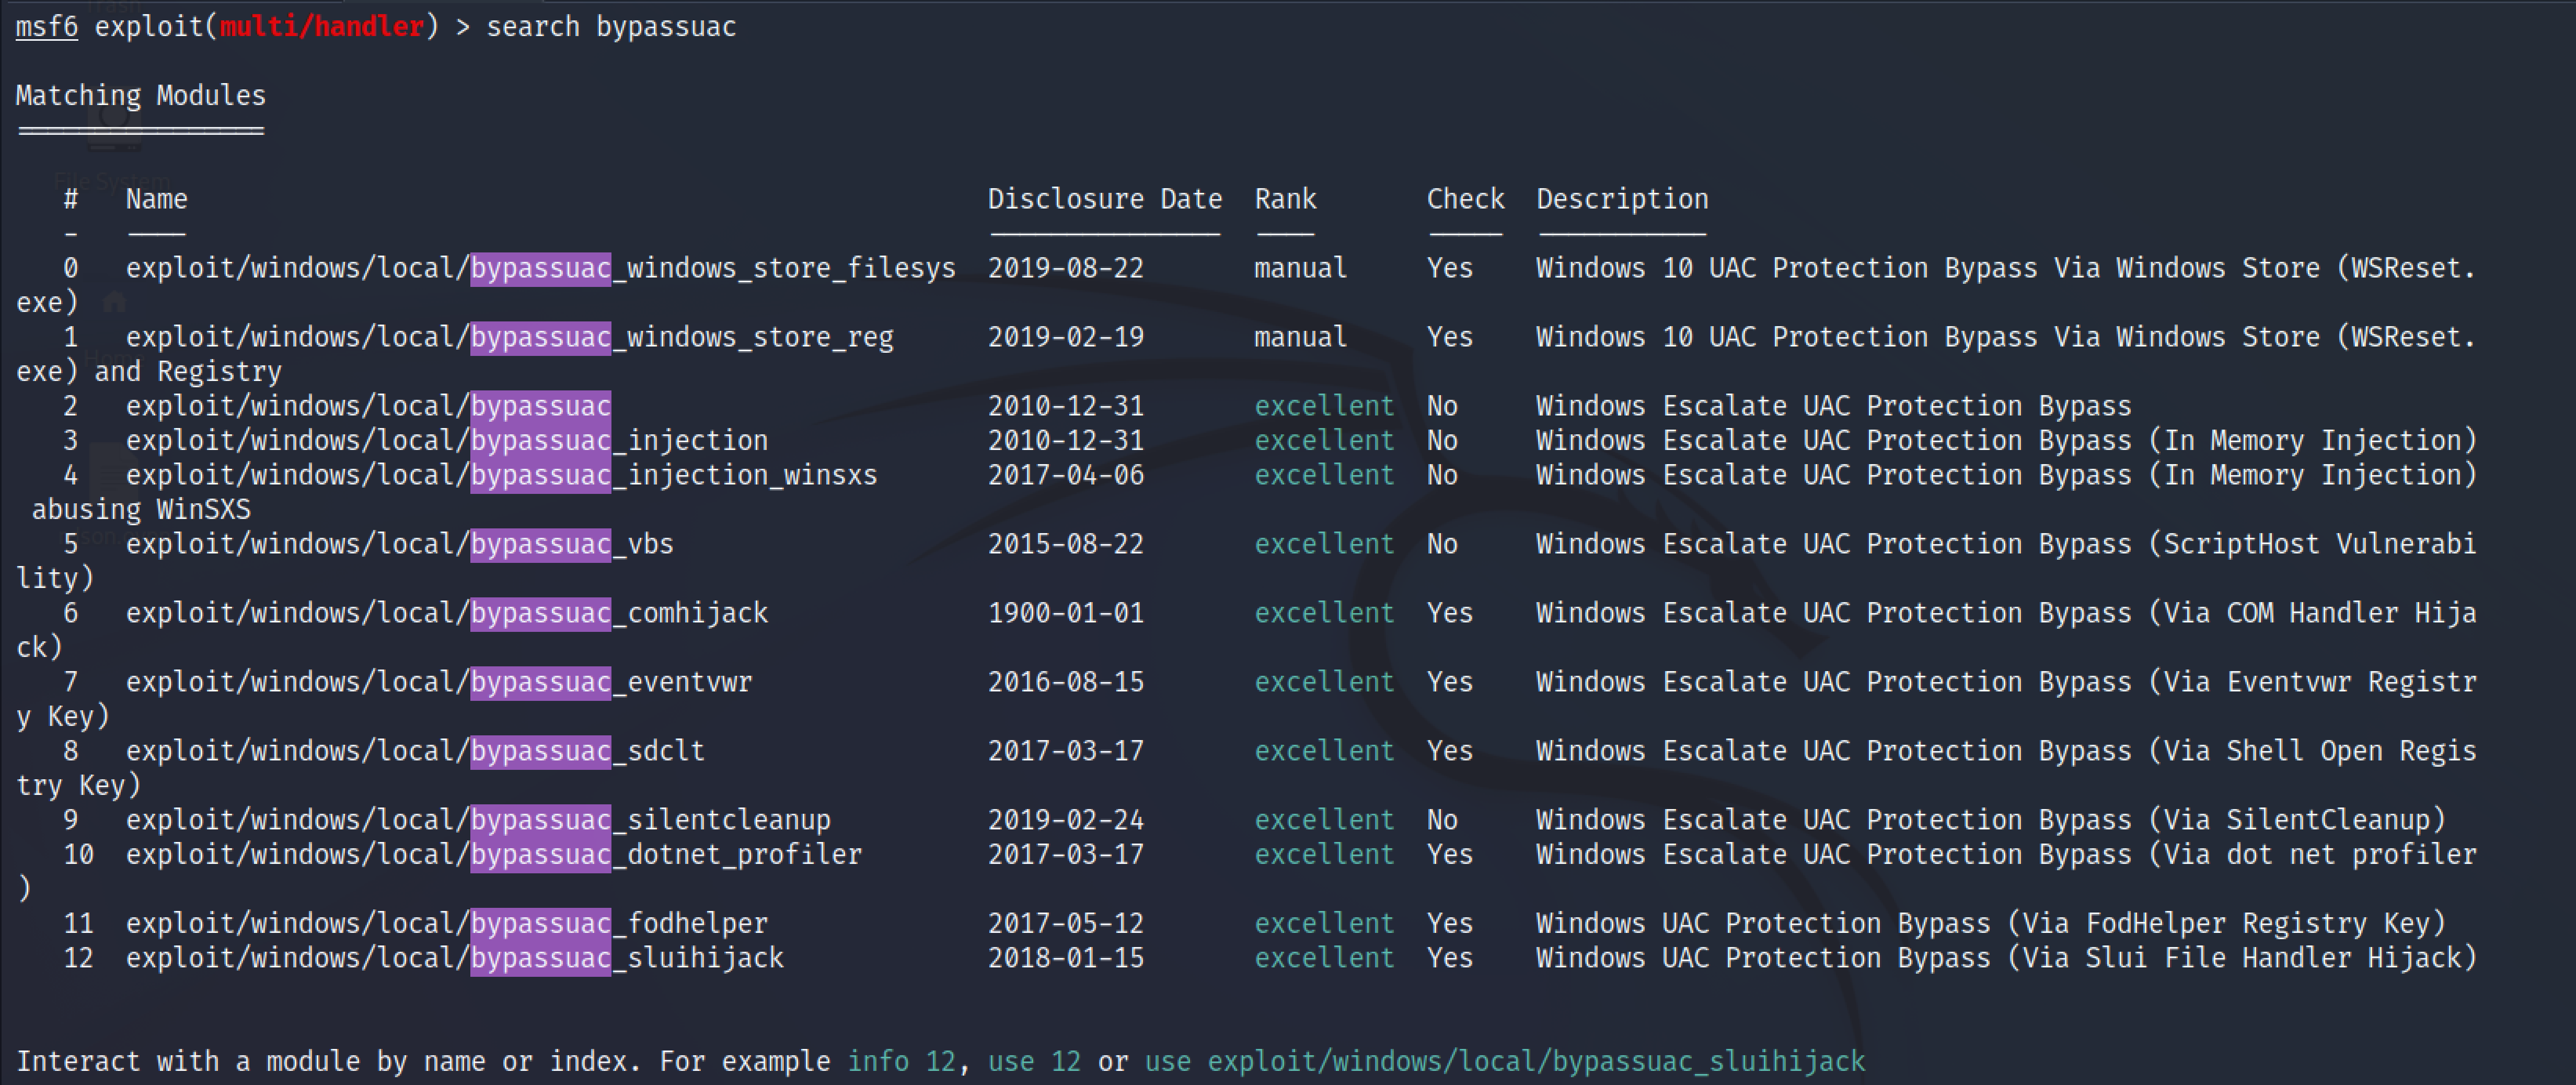Viewport: 2576px width, 1085px height.
Task: Select the bypassuac_windows_store_reg module path
Action: tap(510, 338)
